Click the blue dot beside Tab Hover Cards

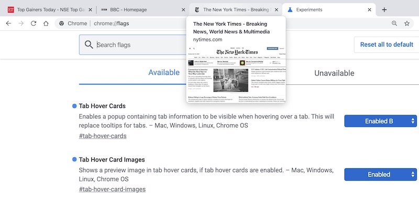(74, 106)
